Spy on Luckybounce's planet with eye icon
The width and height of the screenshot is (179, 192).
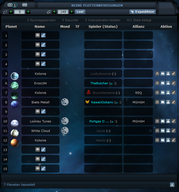[157, 73]
